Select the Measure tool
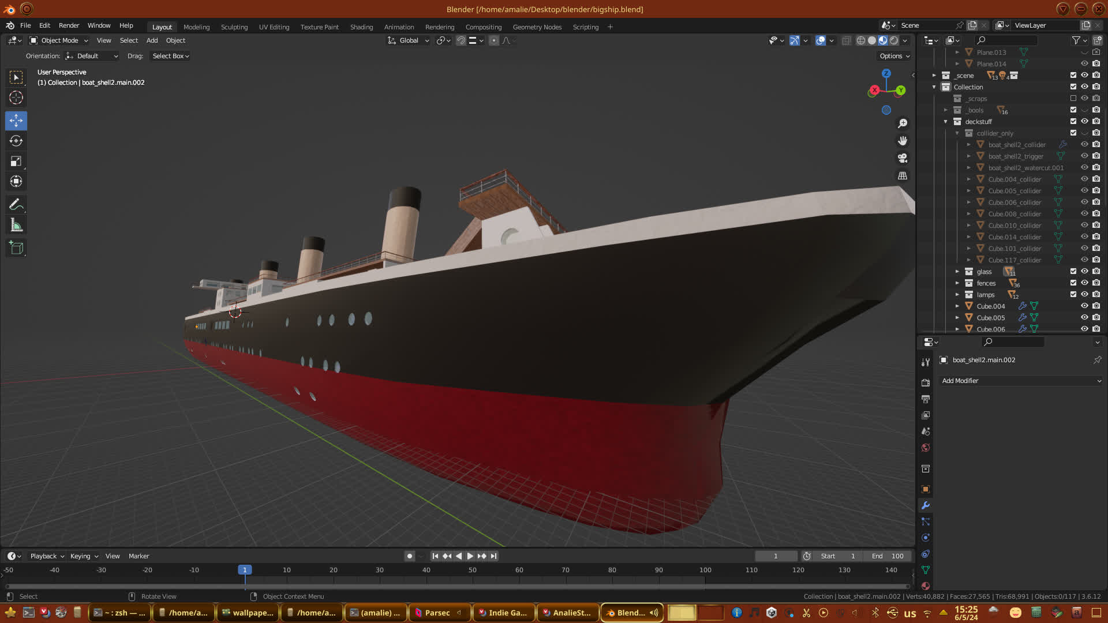Image resolution: width=1108 pixels, height=623 pixels. 16,226
